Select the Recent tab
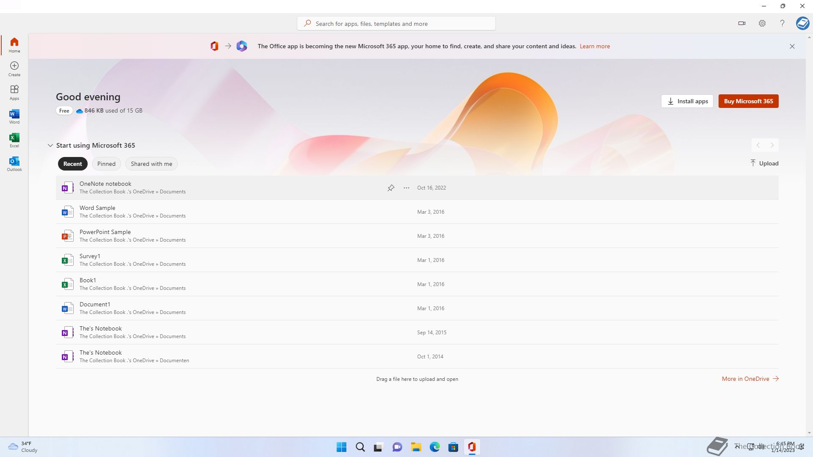The height and width of the screenshot is (457, 813). pyautogui.click(x=73, y=164)
